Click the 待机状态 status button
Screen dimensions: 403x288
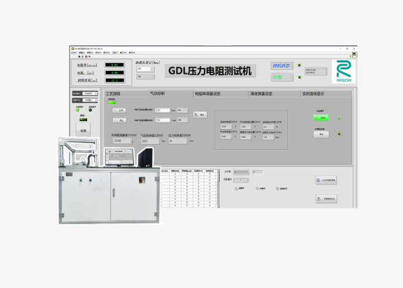click(x=282, y=66)
